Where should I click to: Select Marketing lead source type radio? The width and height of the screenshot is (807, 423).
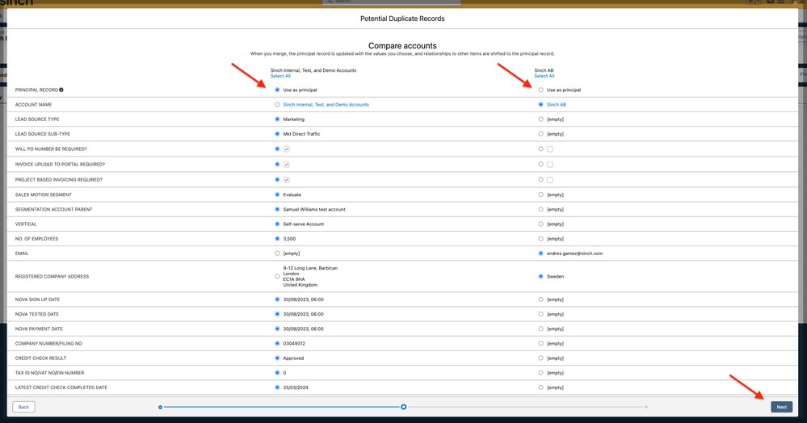pos(277,119)
